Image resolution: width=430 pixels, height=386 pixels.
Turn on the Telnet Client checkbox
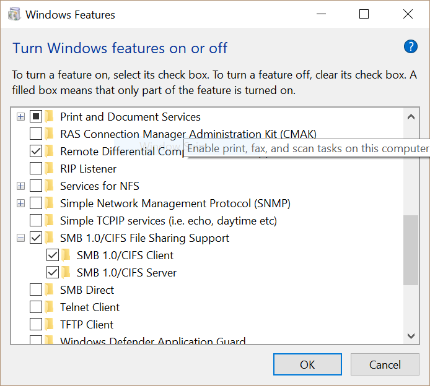[36, 307]
